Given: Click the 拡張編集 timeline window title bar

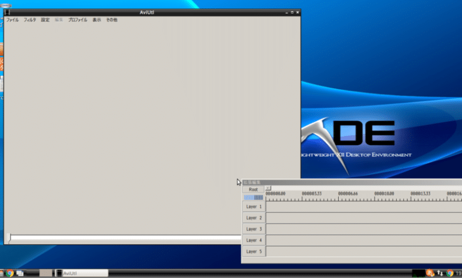Looking at the screenshot, I should click(x=352, y=182).
